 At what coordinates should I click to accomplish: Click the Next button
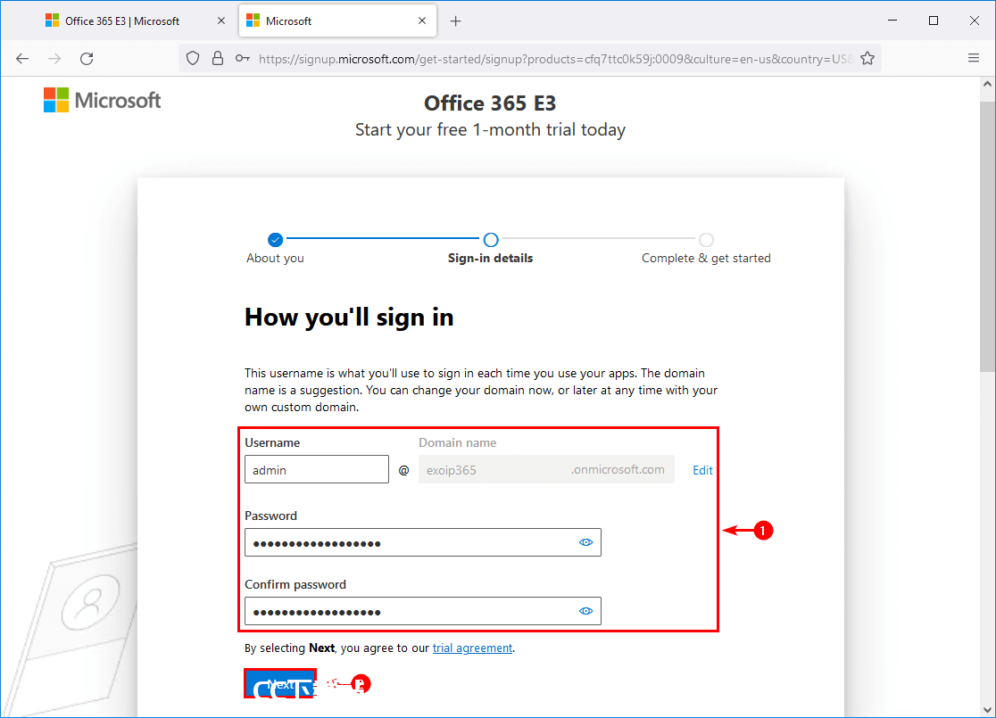[280, 684]
